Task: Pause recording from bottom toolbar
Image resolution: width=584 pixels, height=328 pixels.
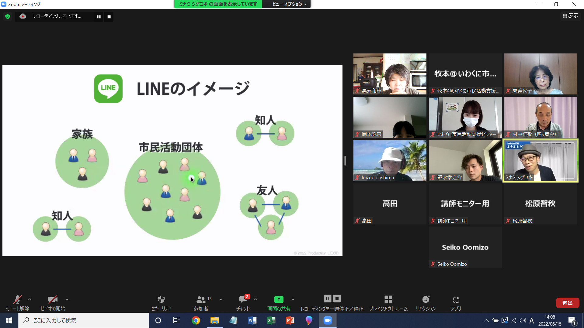Action: (327, 299)
